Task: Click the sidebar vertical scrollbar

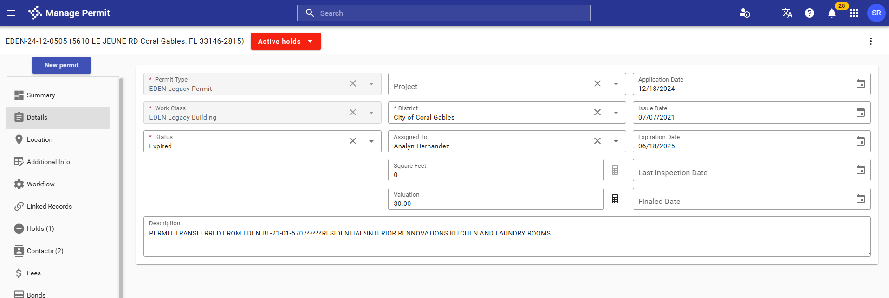Action: coord(121,185)
